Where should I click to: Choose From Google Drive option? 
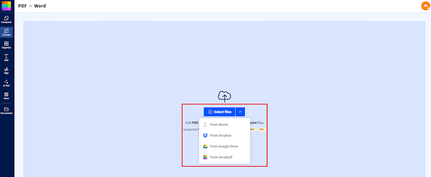click(224, 146)
